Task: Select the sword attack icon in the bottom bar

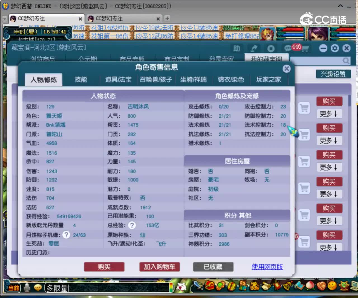Action: pyautogui.click(x=198, y=286)
